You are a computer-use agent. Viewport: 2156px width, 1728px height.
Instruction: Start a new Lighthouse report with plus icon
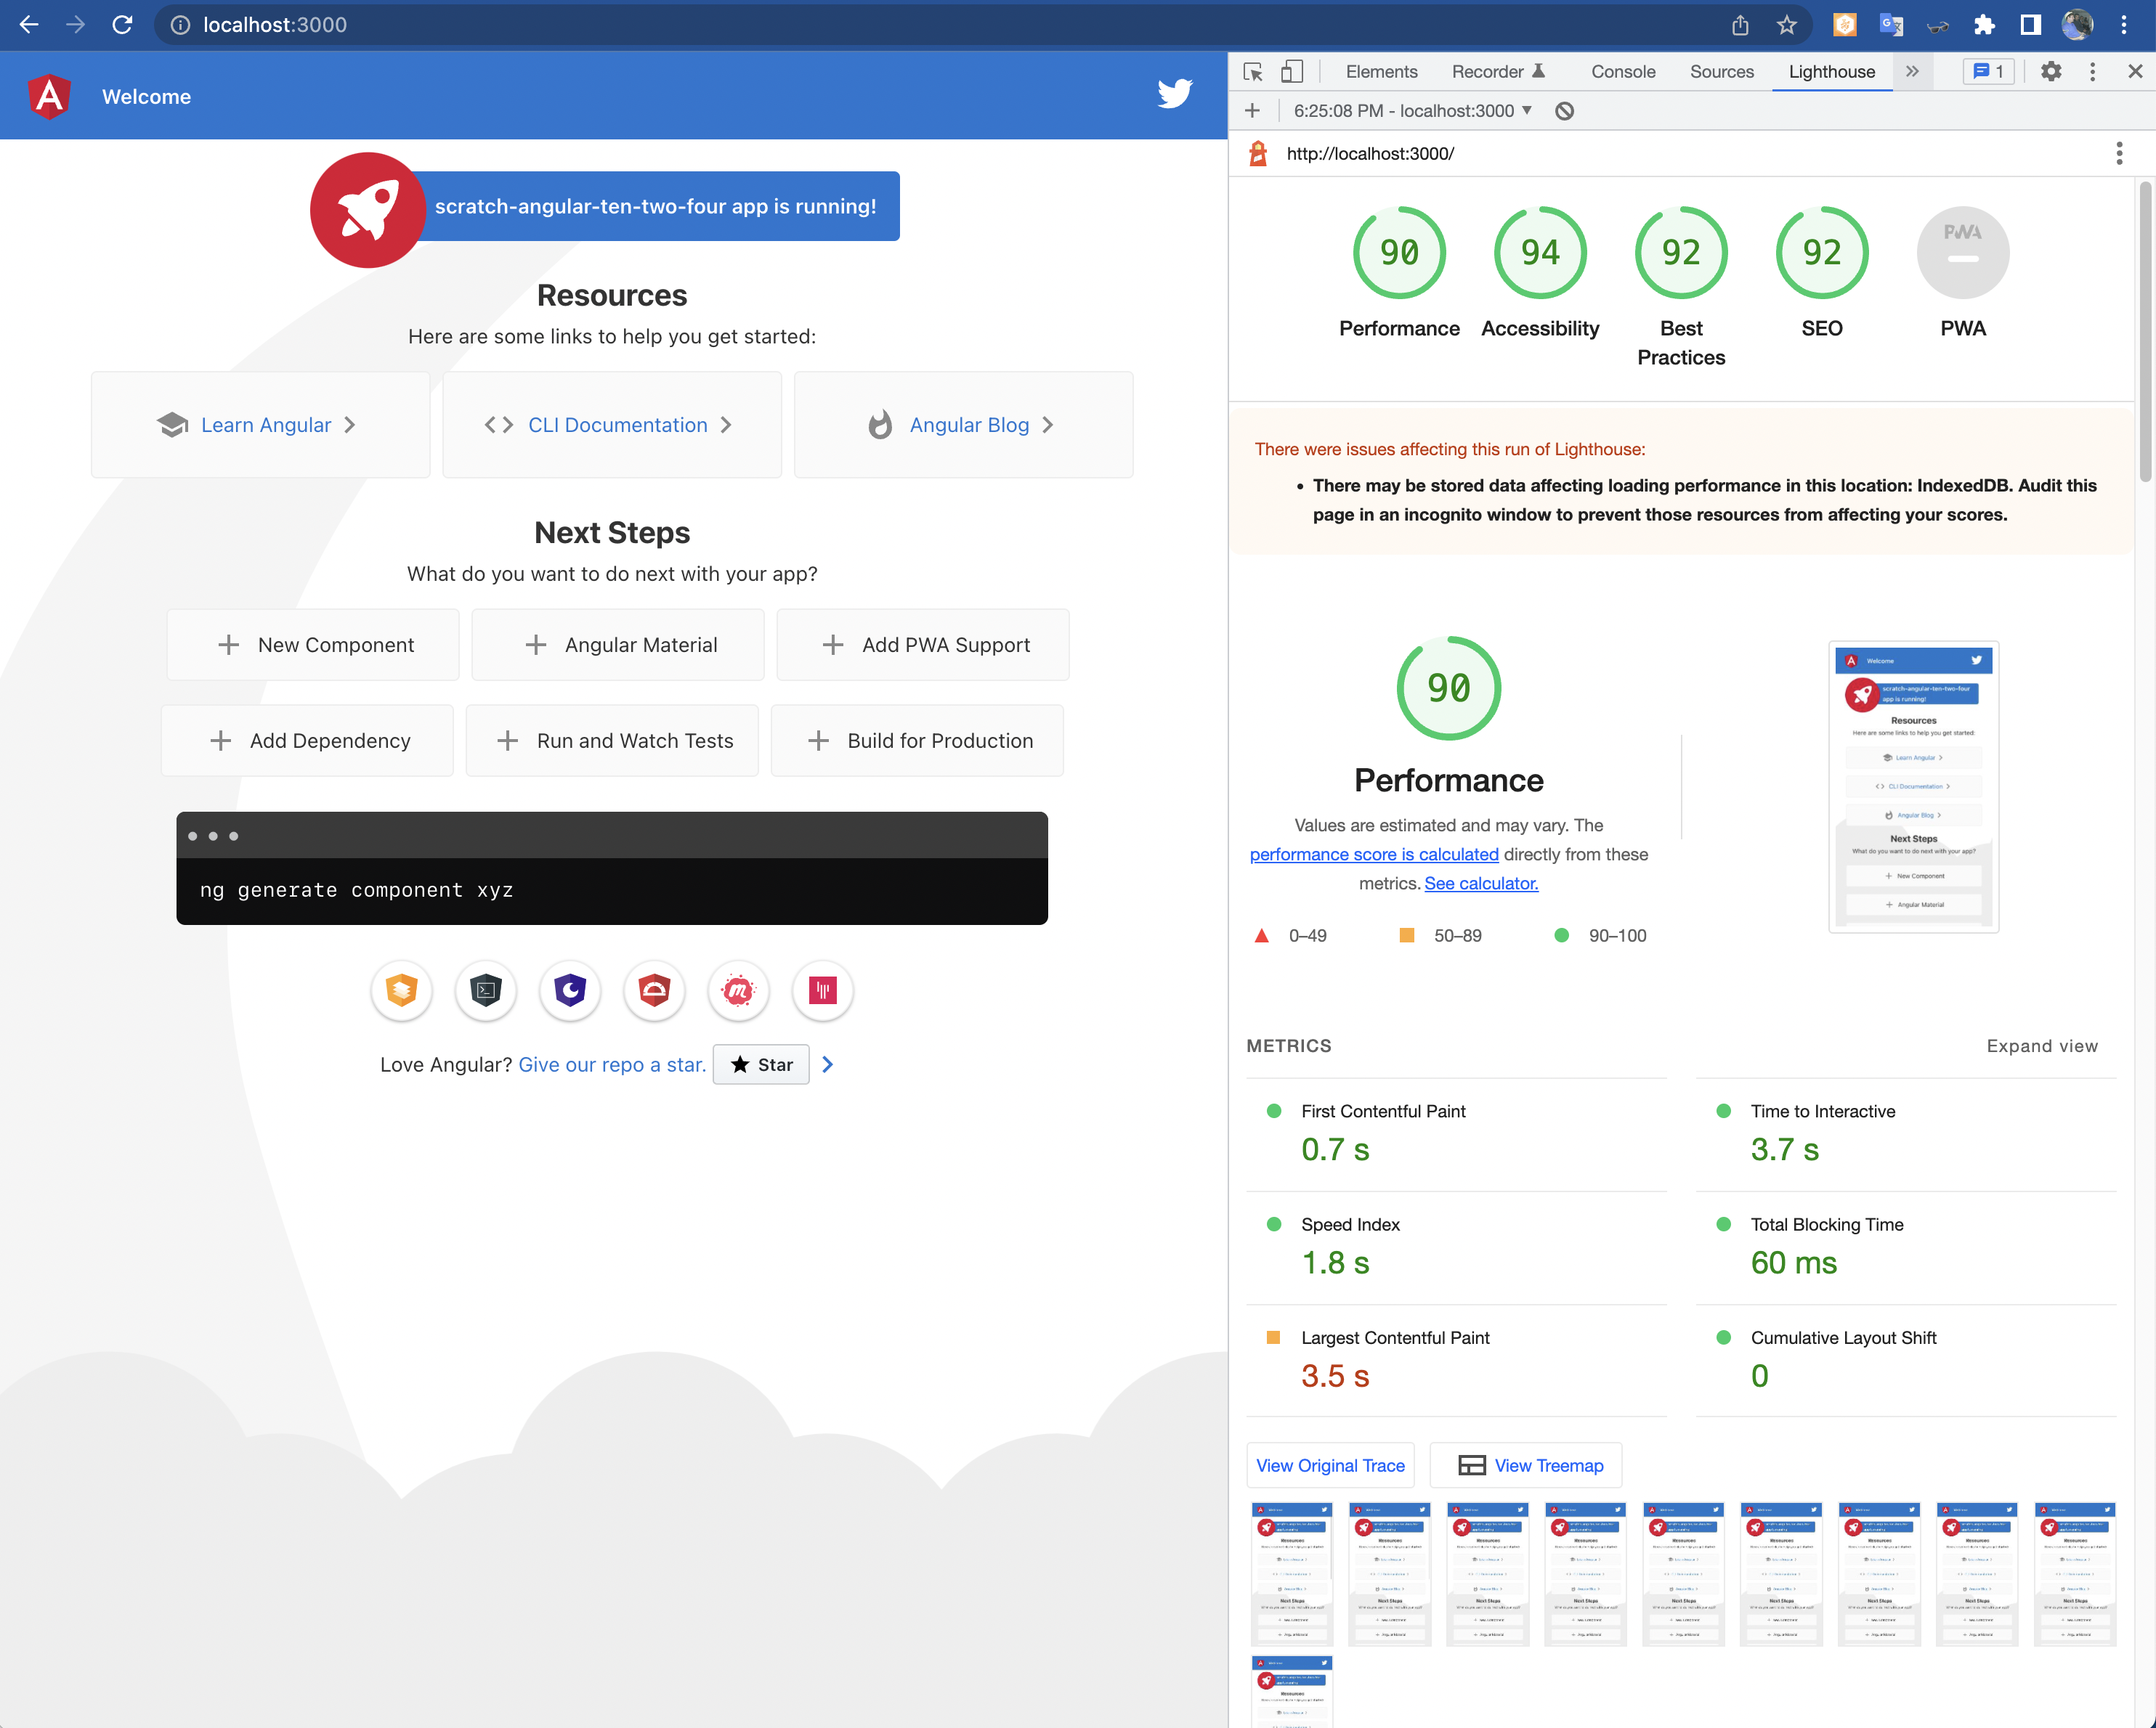pos(1252,111)
